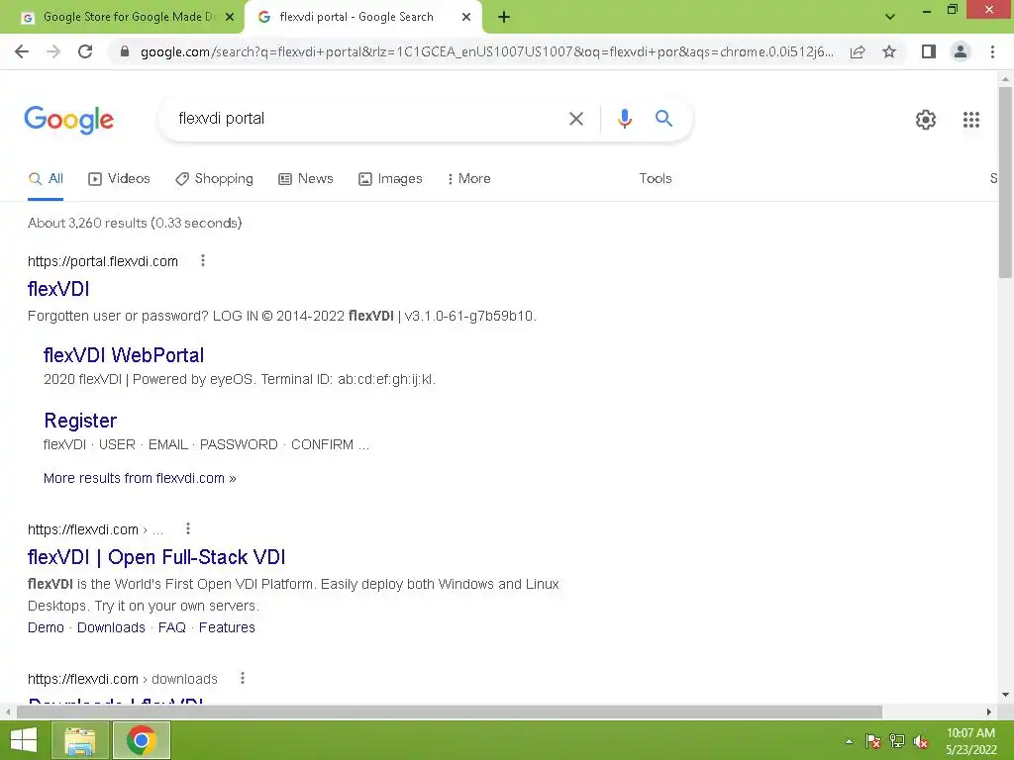The width and height of the screenshot is (1014, 760).
Task: View site info via the padlock icon
Action: point(125,51)
